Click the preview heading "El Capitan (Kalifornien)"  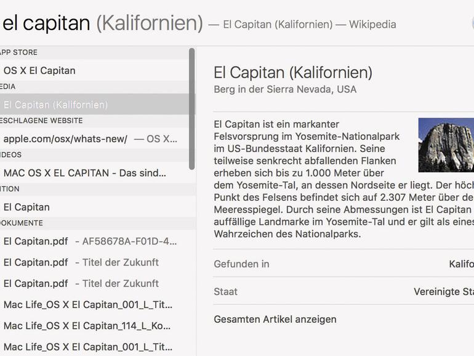(x=292, y=73)
